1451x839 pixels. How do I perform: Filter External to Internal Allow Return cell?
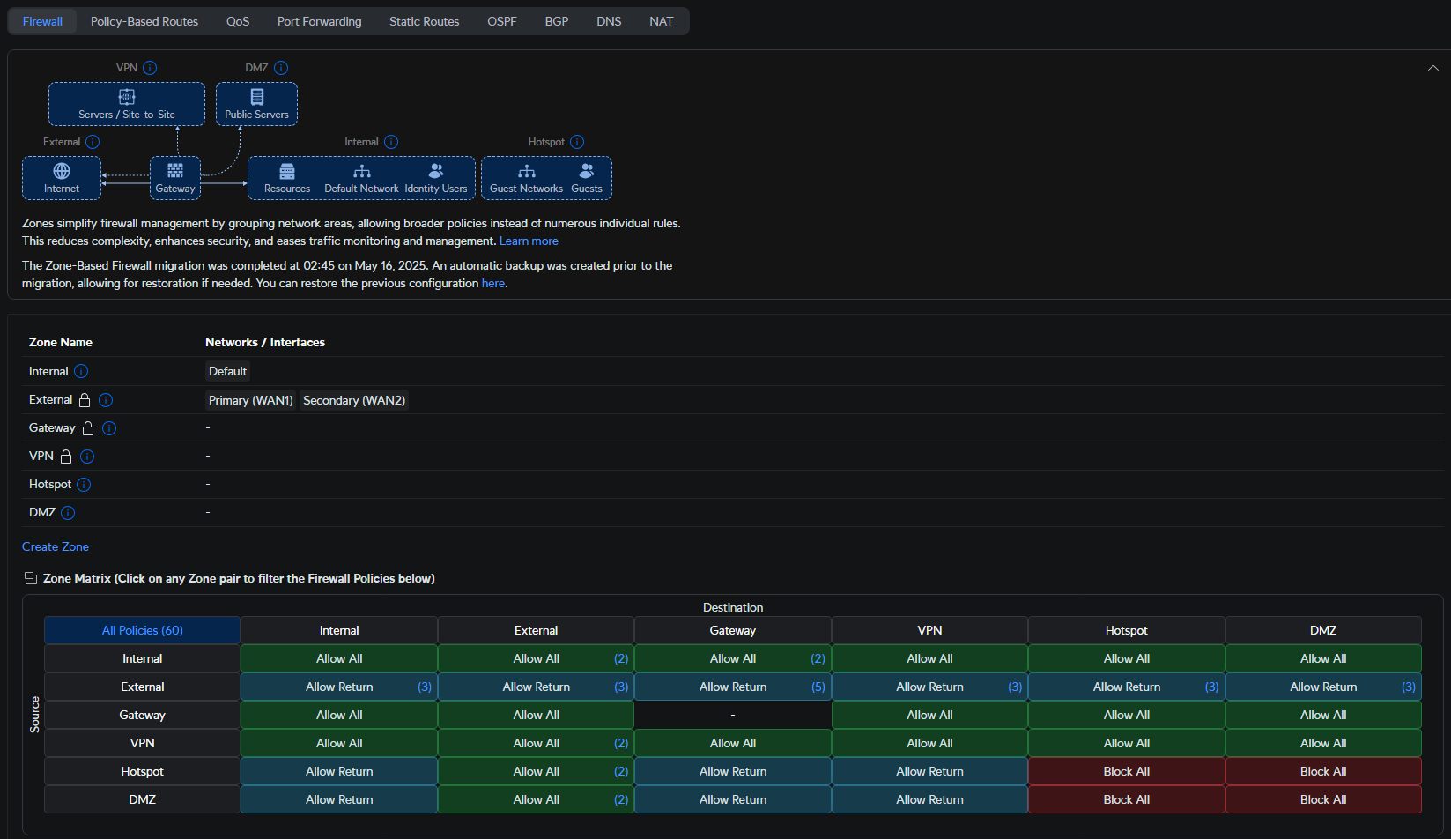pos(339,687)
